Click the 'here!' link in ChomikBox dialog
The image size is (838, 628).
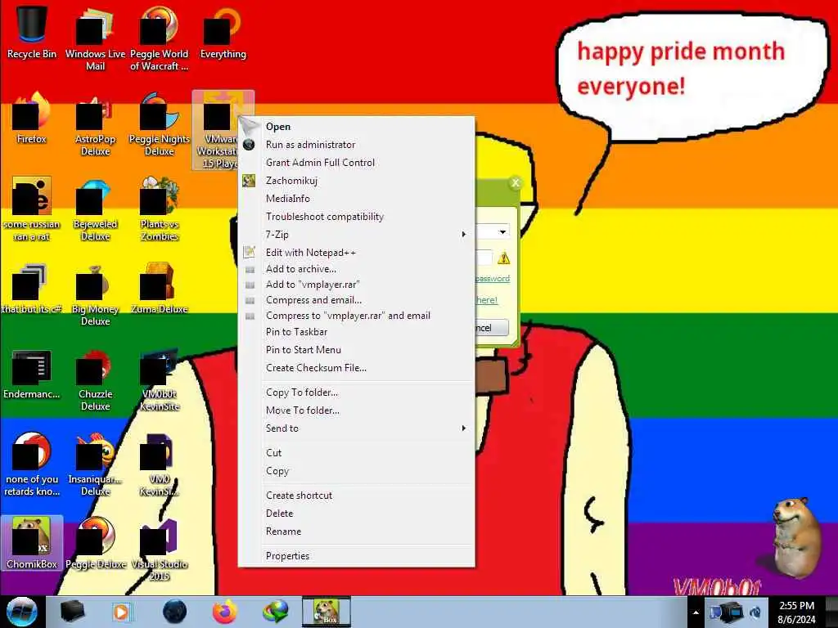click(x=487, y=300)
